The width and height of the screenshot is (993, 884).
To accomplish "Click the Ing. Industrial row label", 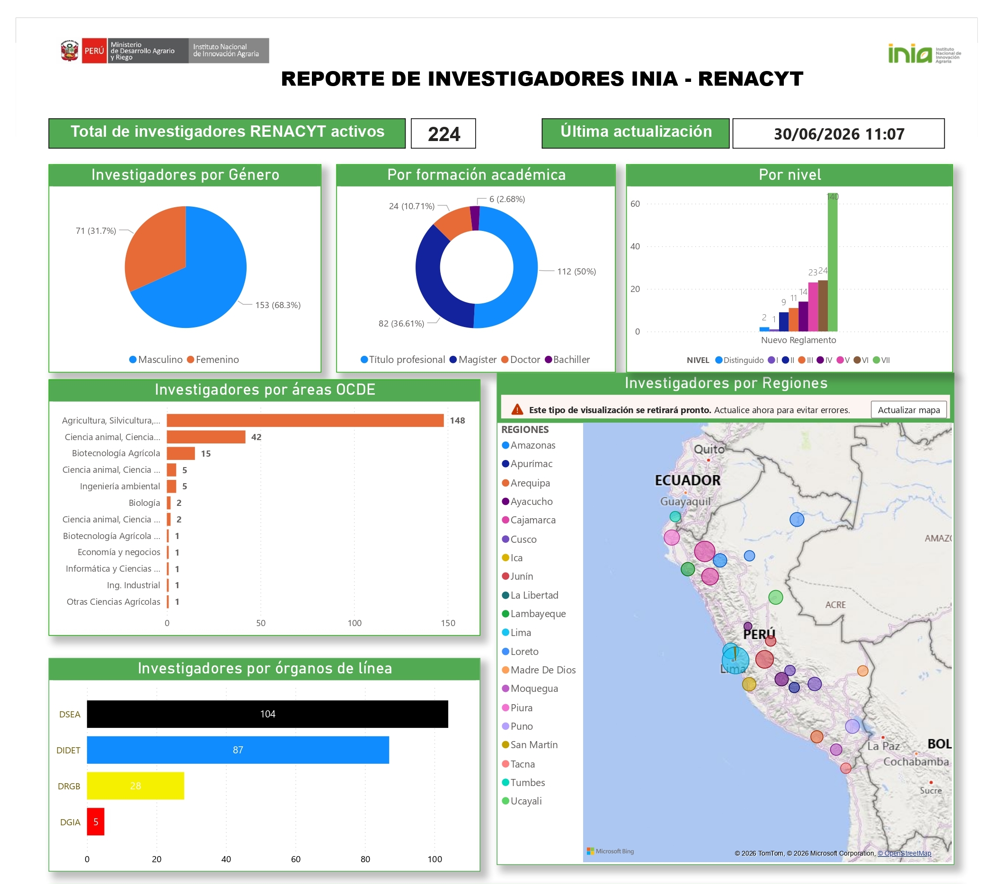I will 133,585.
